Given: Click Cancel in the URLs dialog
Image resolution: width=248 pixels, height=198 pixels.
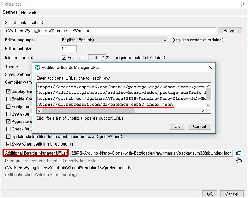Looking at the screenshot, I should click(199, 126).
